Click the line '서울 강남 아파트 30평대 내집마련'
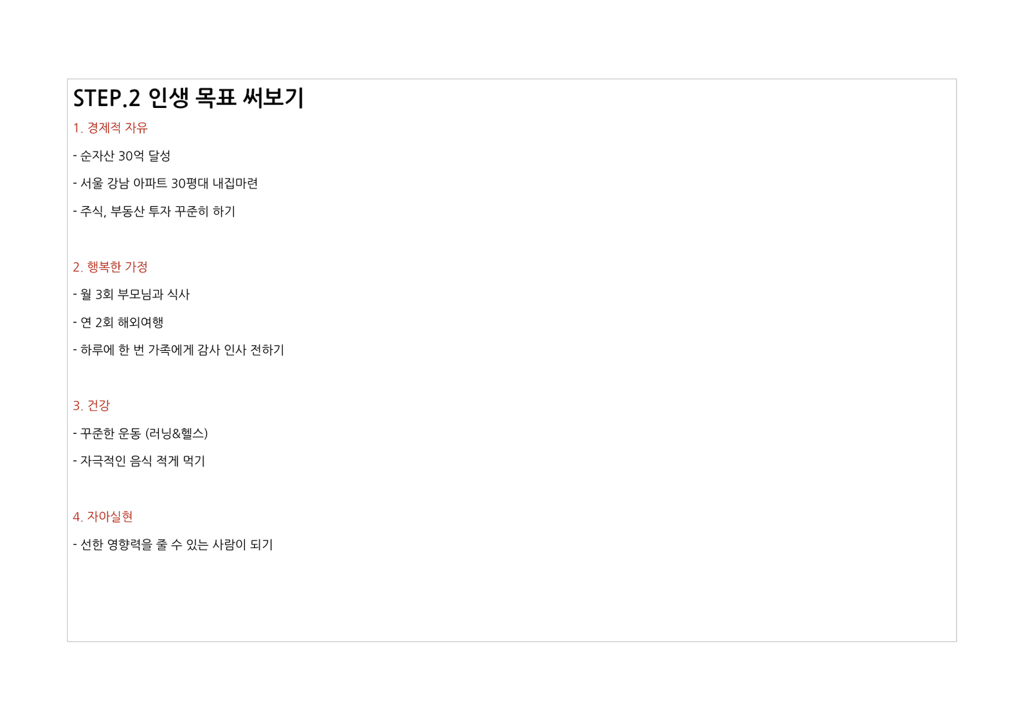This screenshot has width=1021, height=714. (x=165, y=184)
